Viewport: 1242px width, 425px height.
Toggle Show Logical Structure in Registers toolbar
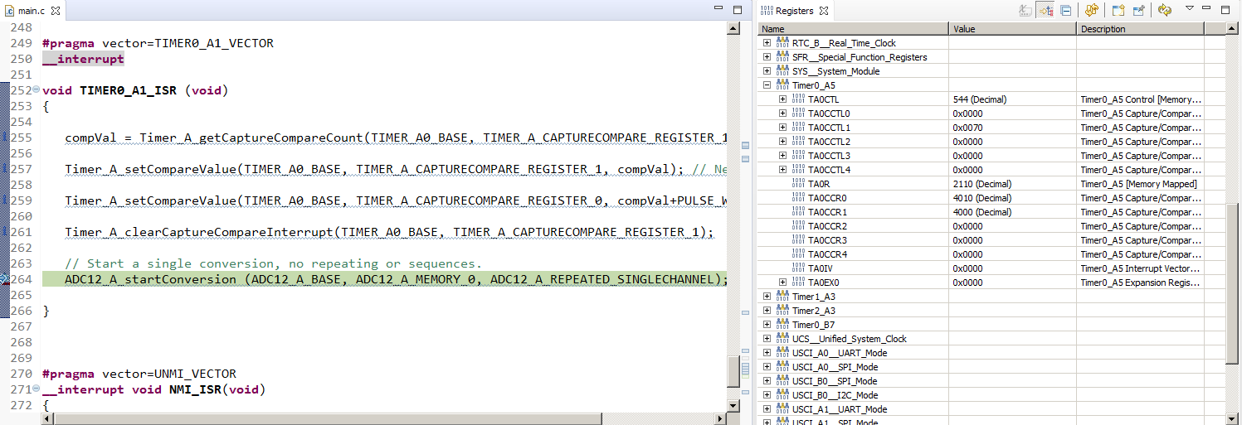click(x=1045, y=10)
